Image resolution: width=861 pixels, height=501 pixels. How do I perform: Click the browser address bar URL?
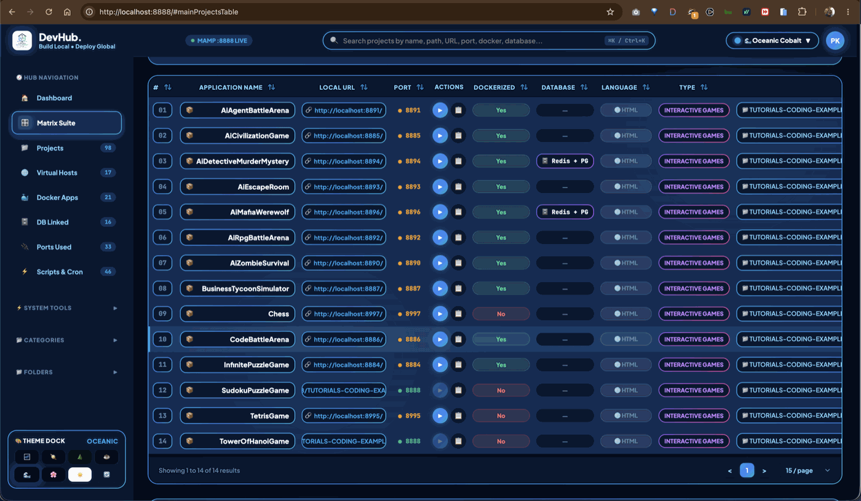coord(169,12)
